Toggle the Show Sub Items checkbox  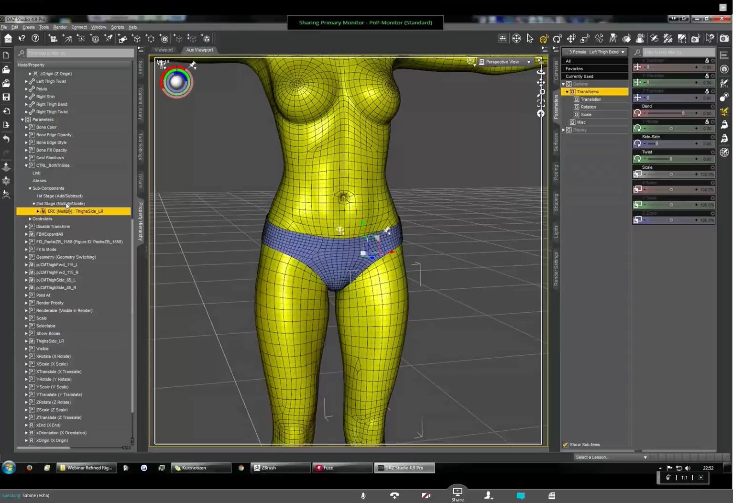(566, 445)
